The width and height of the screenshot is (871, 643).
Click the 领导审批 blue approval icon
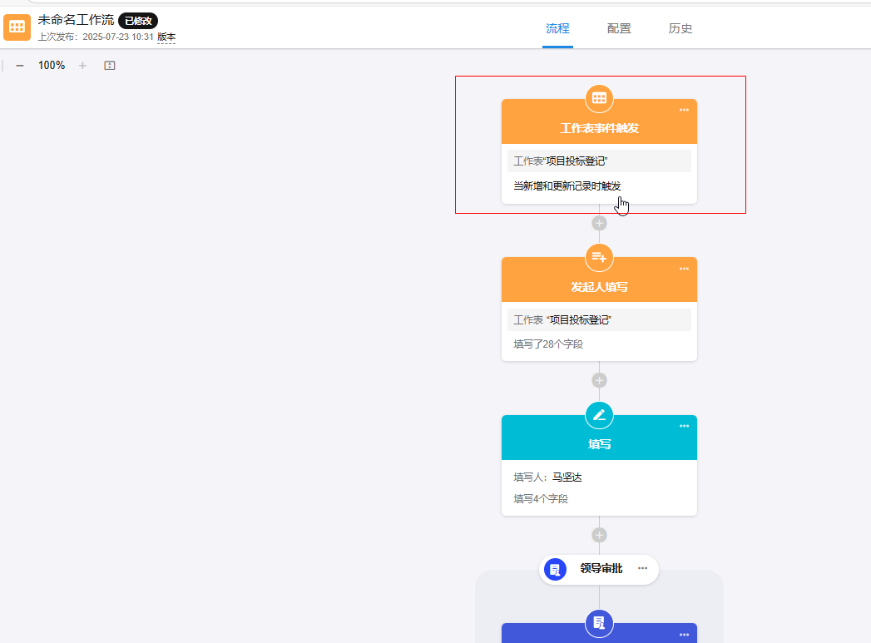[555, 569]
